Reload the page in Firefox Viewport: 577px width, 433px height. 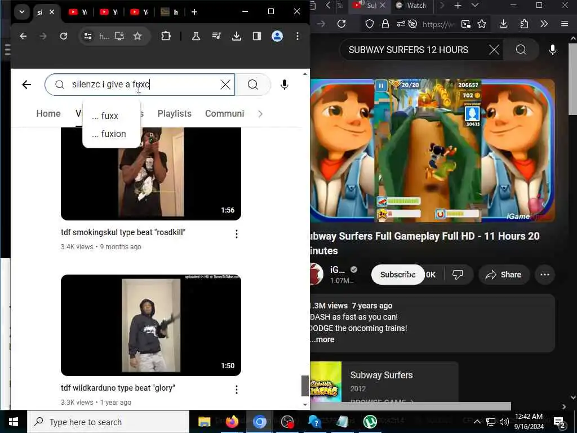[x=341, y=24]
